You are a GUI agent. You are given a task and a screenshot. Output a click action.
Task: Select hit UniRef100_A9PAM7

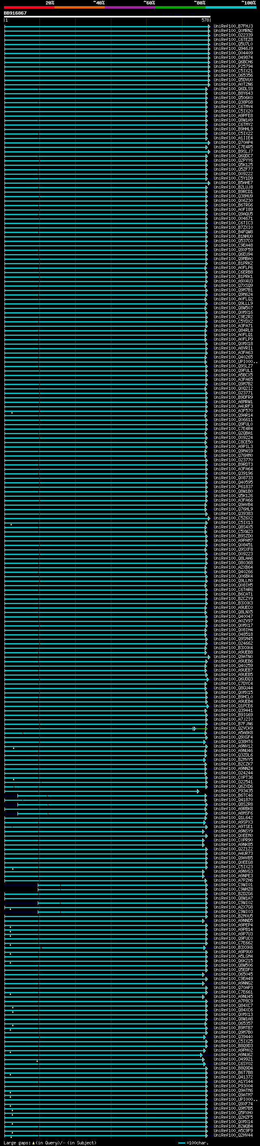233,541
